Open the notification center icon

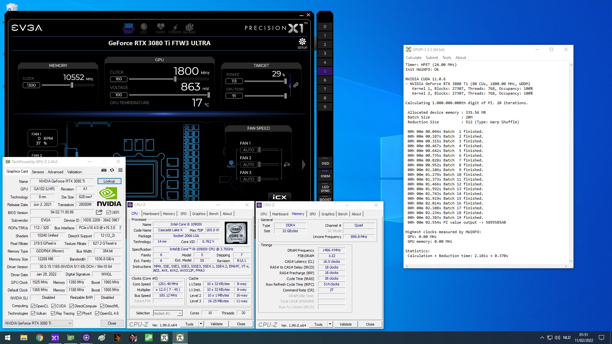[601, 338]
